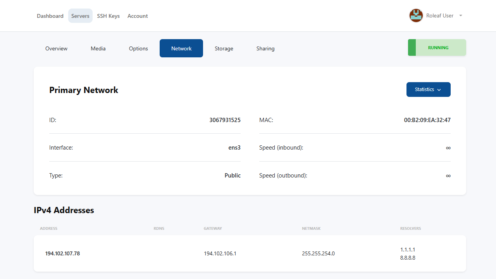Click the gateway 194.102.106.1 entry
The height and width of the screenshot is (279, 496).
(220, 253)
